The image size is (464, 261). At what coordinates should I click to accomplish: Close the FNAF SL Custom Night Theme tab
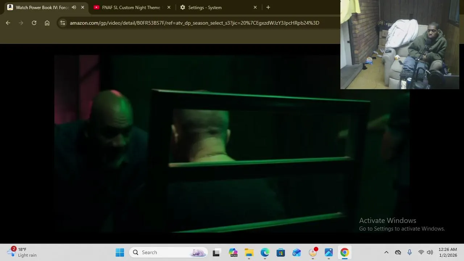pos(169,7)
